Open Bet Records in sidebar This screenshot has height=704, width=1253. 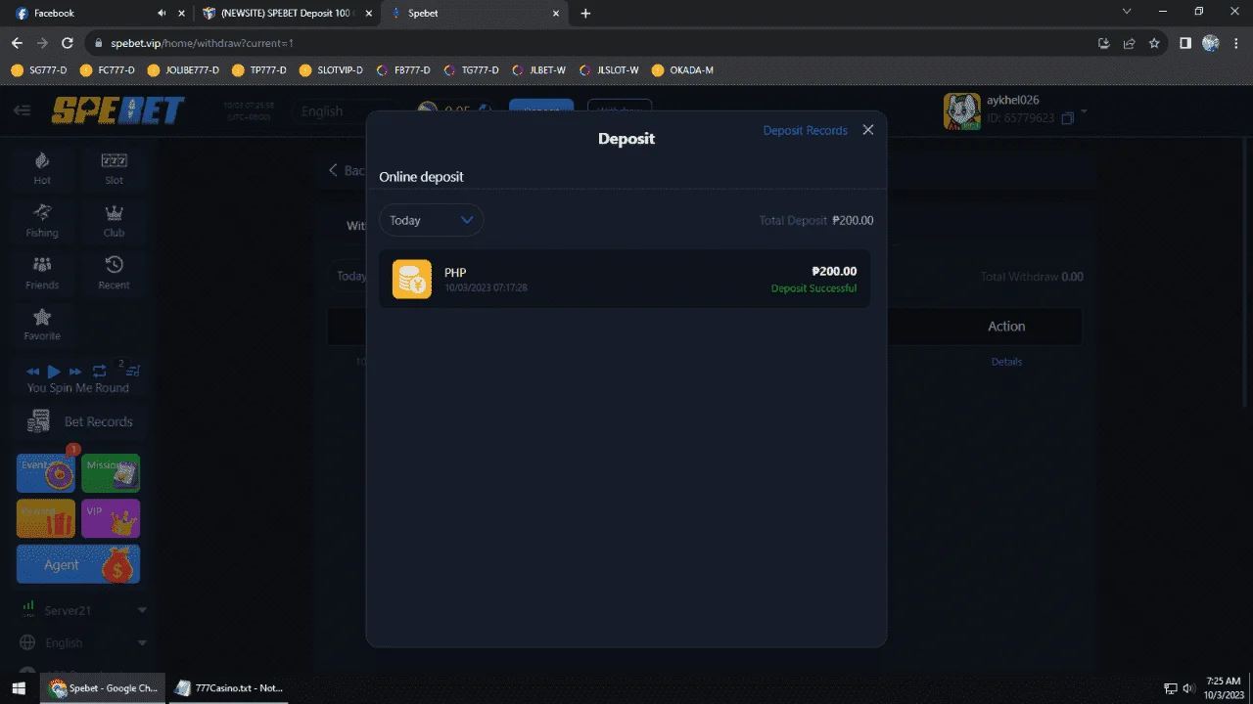pyautogui.click(x=80, y=421)
